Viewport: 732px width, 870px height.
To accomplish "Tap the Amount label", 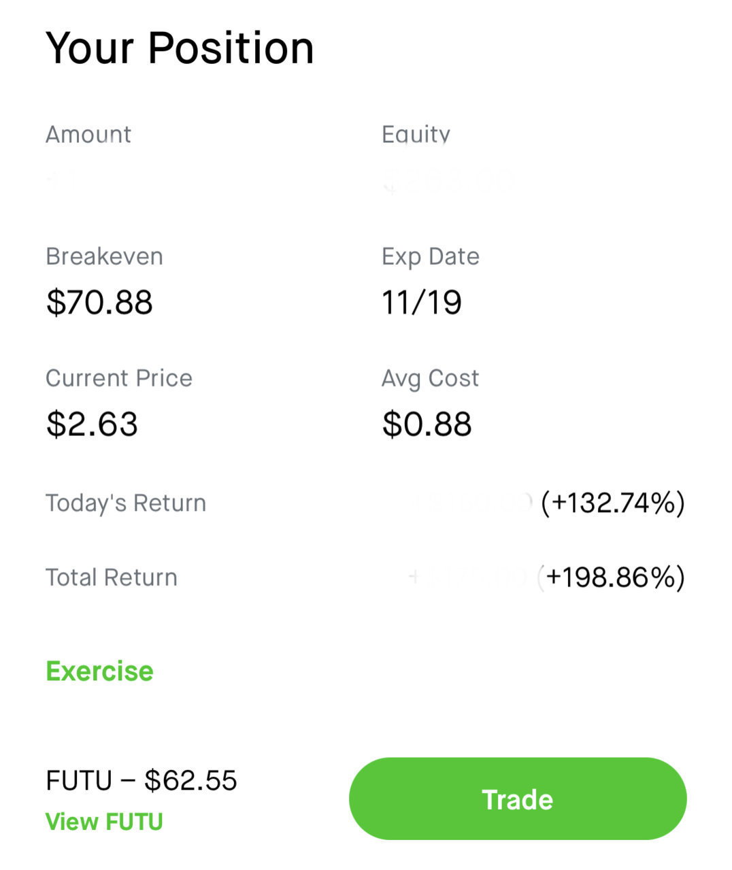I will pyautogui.click(x=88, y=134).
